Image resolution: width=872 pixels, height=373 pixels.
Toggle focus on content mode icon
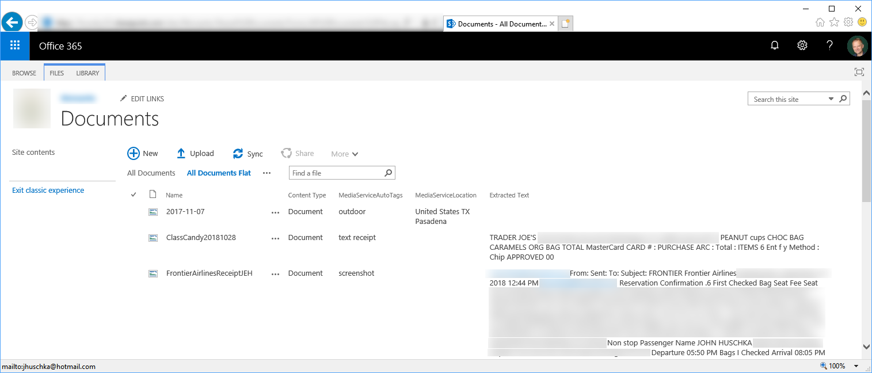(859, 72)
